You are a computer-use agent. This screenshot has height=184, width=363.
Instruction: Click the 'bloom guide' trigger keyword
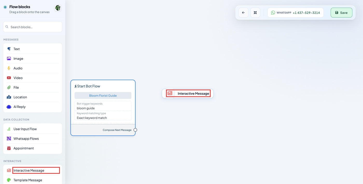point(86,108)
